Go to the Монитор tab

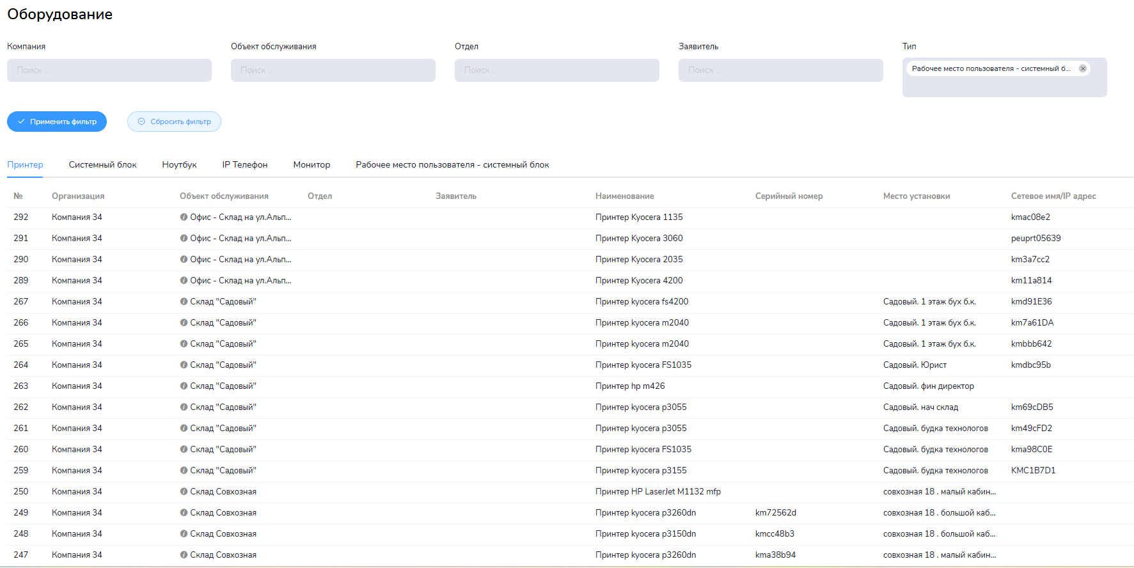pyautogui.click(x=311, y=165)
